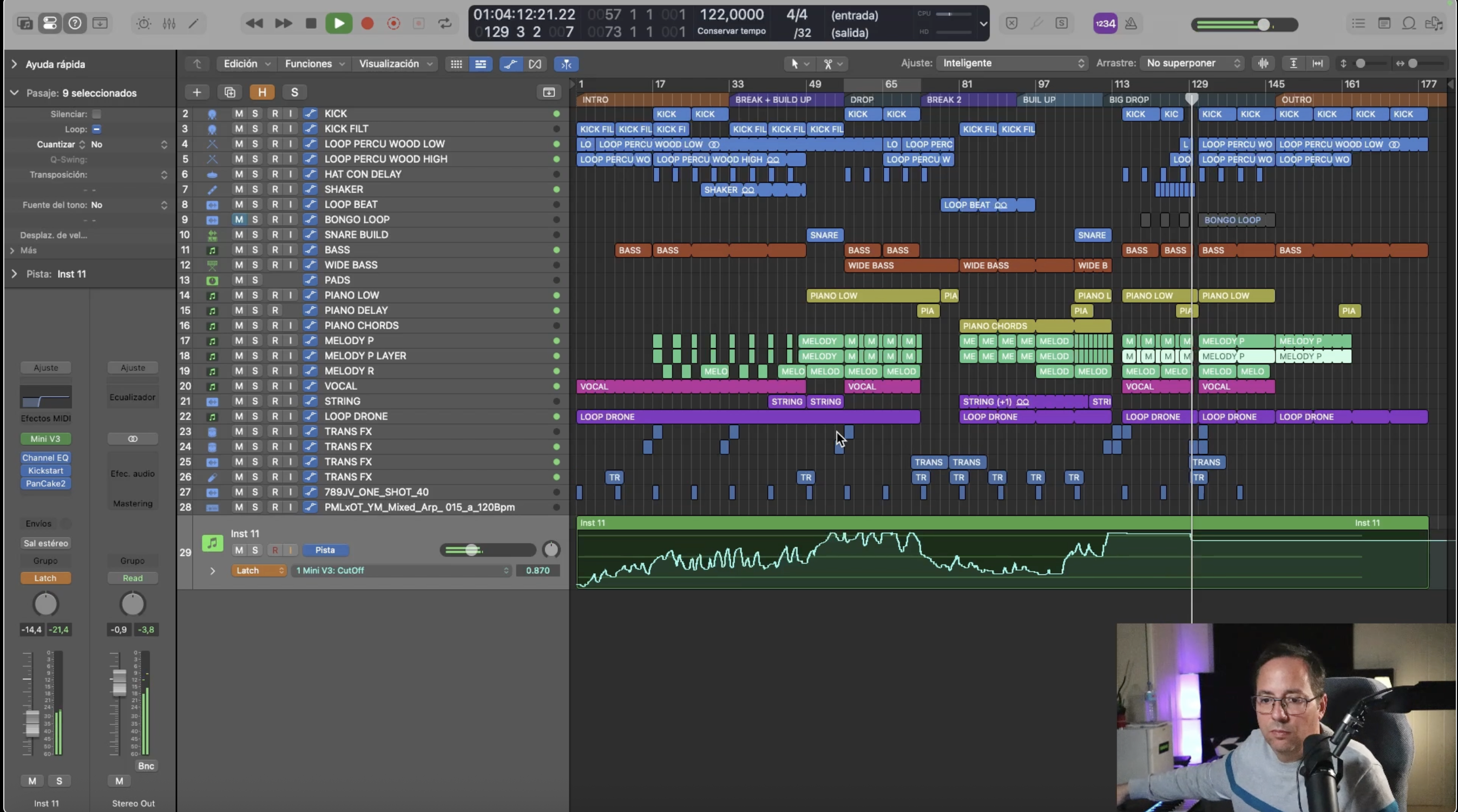Open the Library icon in control bar
The width and height of the screenshot is (1458, 812).
point(25,23)
